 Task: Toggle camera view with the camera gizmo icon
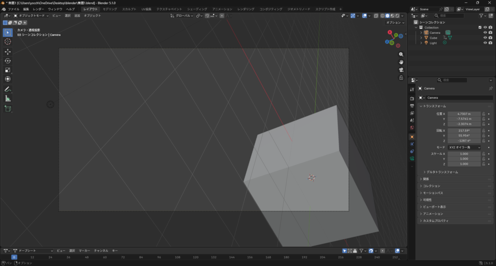pos(401,70)
